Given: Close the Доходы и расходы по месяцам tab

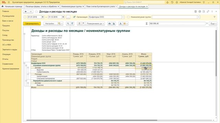Looking at the screenshot, I should 147,6.
